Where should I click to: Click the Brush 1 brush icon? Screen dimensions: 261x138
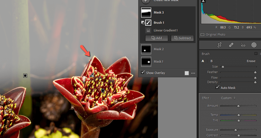click(x=148, y=23)
